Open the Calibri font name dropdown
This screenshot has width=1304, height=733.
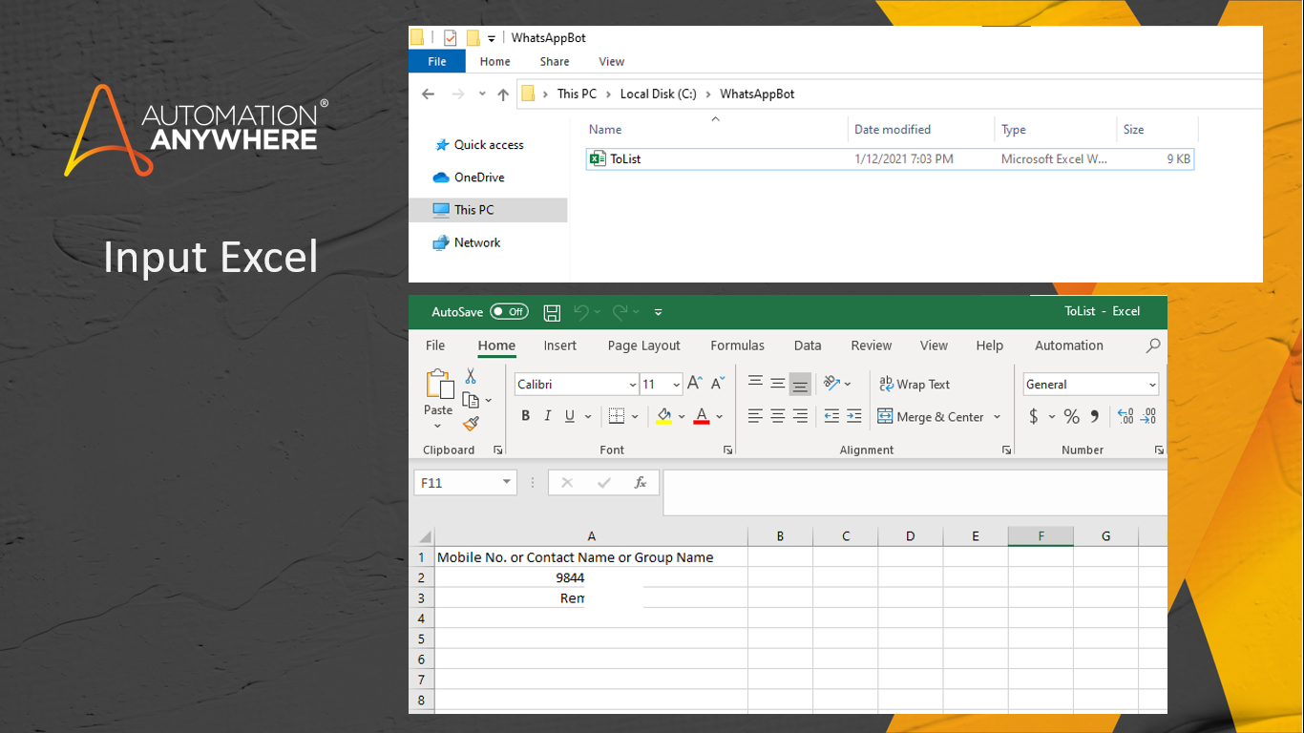coord(632,385)
